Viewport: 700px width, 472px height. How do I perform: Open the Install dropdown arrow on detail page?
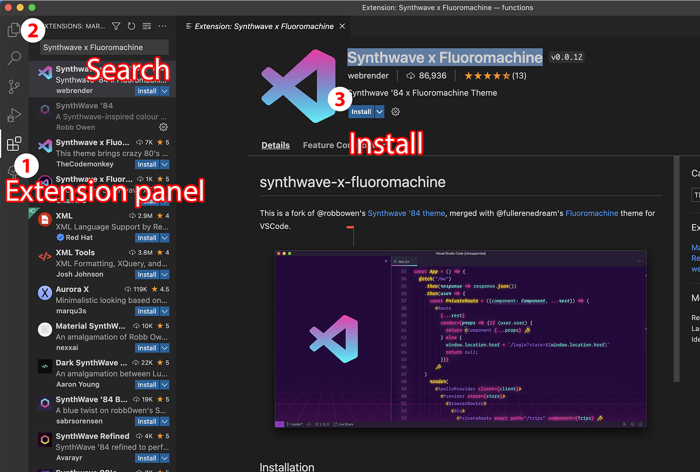378,111
